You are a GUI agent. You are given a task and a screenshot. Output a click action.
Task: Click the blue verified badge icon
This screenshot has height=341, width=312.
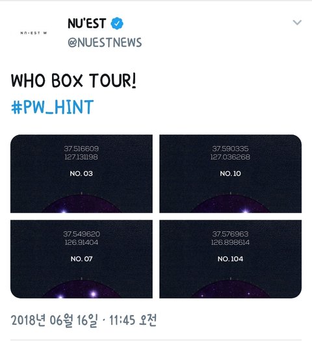coord(117,23)
